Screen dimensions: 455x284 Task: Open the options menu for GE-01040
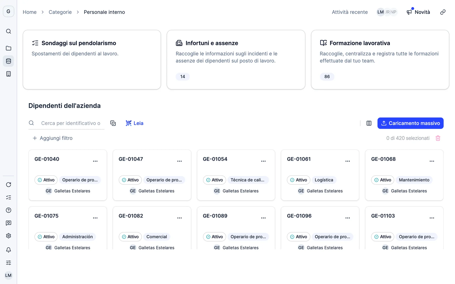(95, 161)
